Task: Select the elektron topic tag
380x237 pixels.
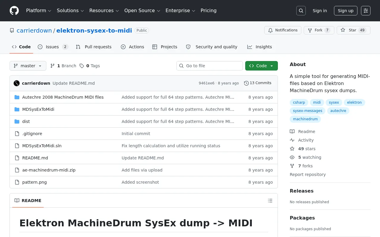Action: (x=354, y=103)
